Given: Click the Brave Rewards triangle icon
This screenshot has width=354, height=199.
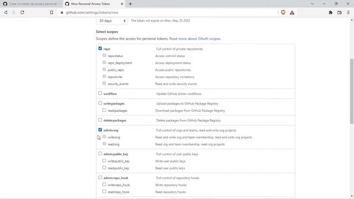Looking at the screenshot, I should (292, 13).
